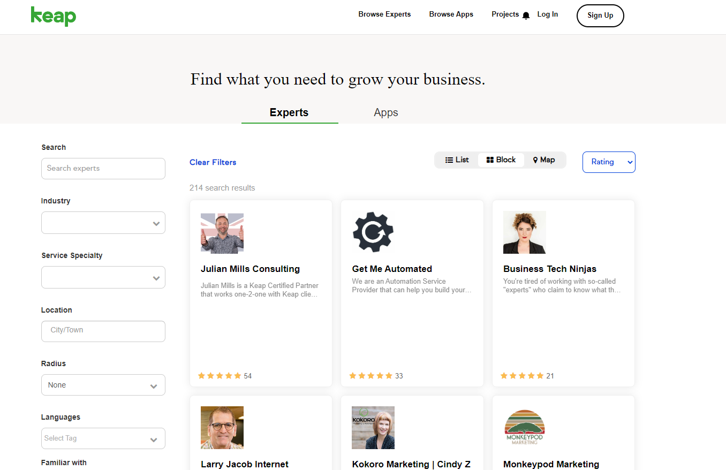726x470 pixels.
Task: Click the Clear Filters link
Action: pos(213,162)
